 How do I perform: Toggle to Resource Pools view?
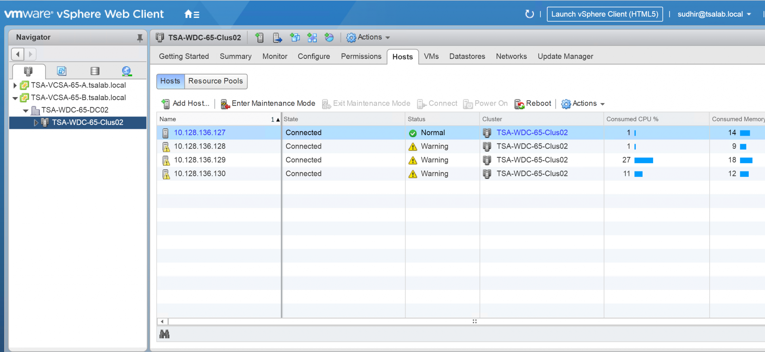tap(215, 81)
